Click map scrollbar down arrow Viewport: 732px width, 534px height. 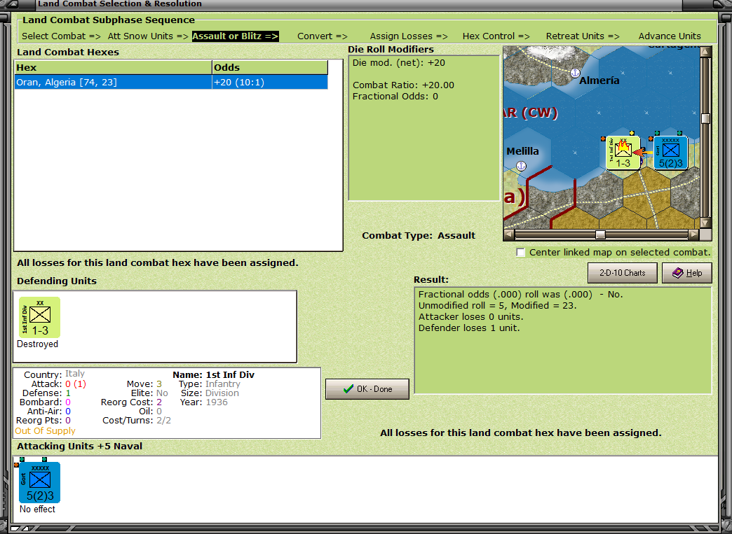705,223
